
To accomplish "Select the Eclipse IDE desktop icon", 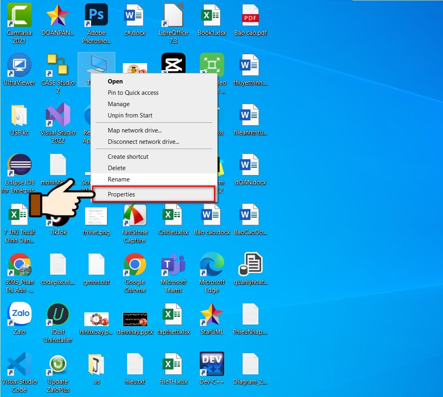I will pos(19,164).
